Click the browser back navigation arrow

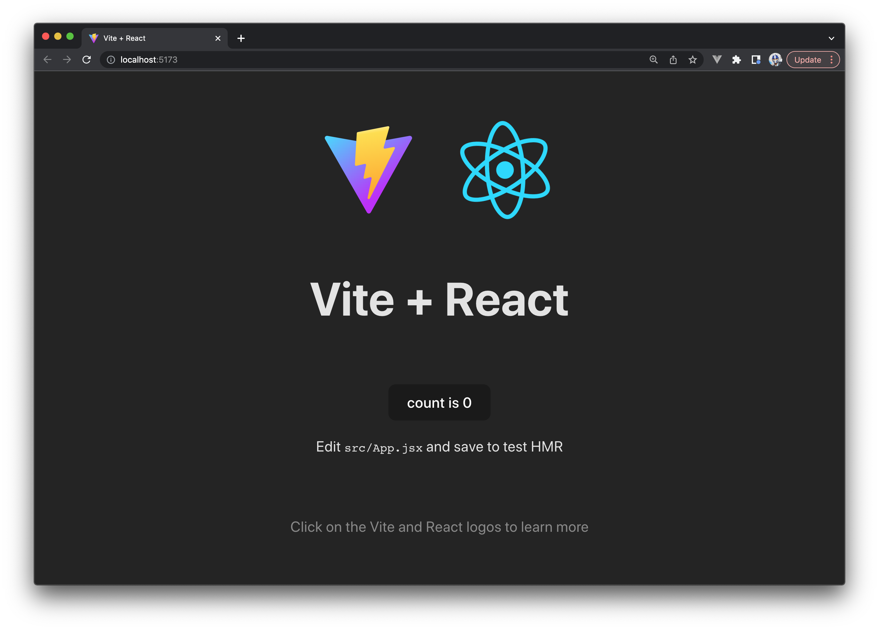(47, 60)
